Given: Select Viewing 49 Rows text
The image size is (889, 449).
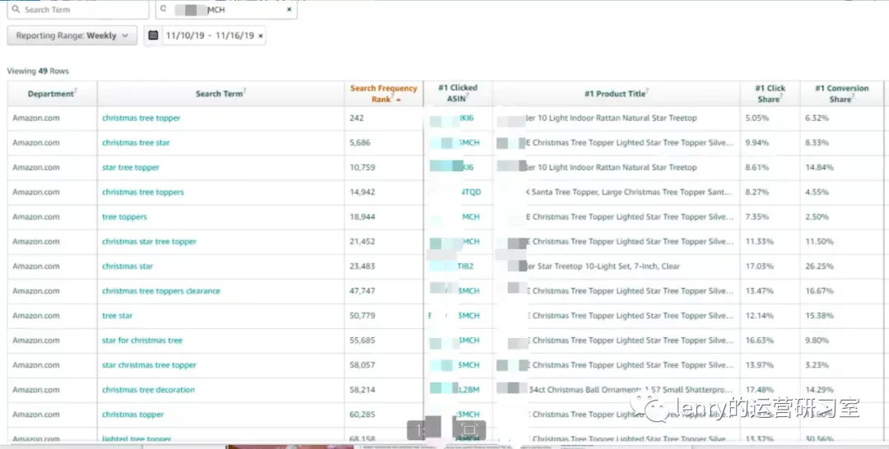Looking at the screenshot, I should (37, 72).
